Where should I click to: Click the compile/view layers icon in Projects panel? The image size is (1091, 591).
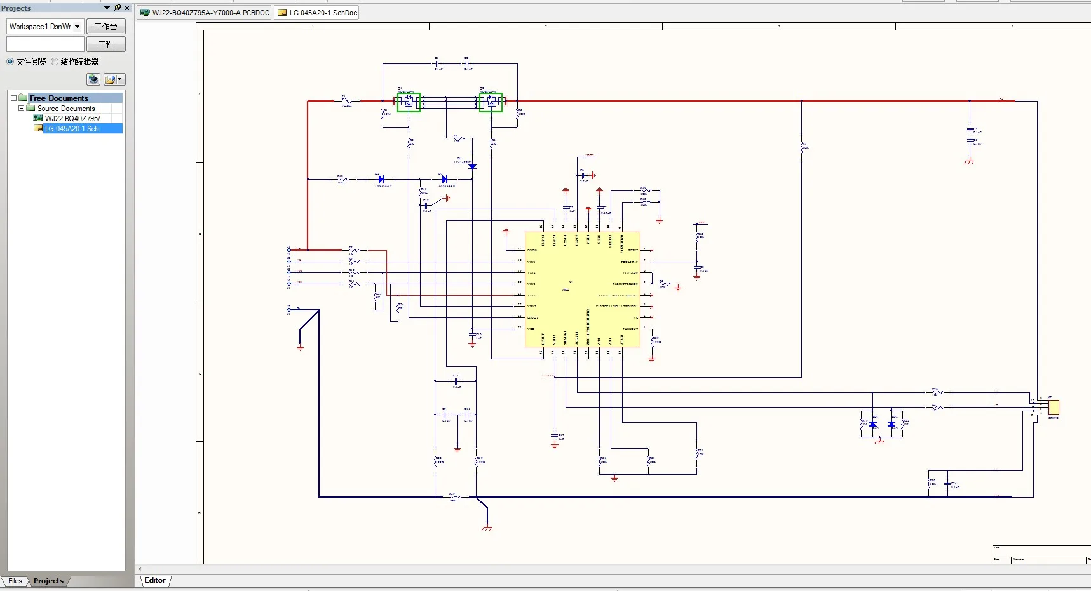point(93,79)
